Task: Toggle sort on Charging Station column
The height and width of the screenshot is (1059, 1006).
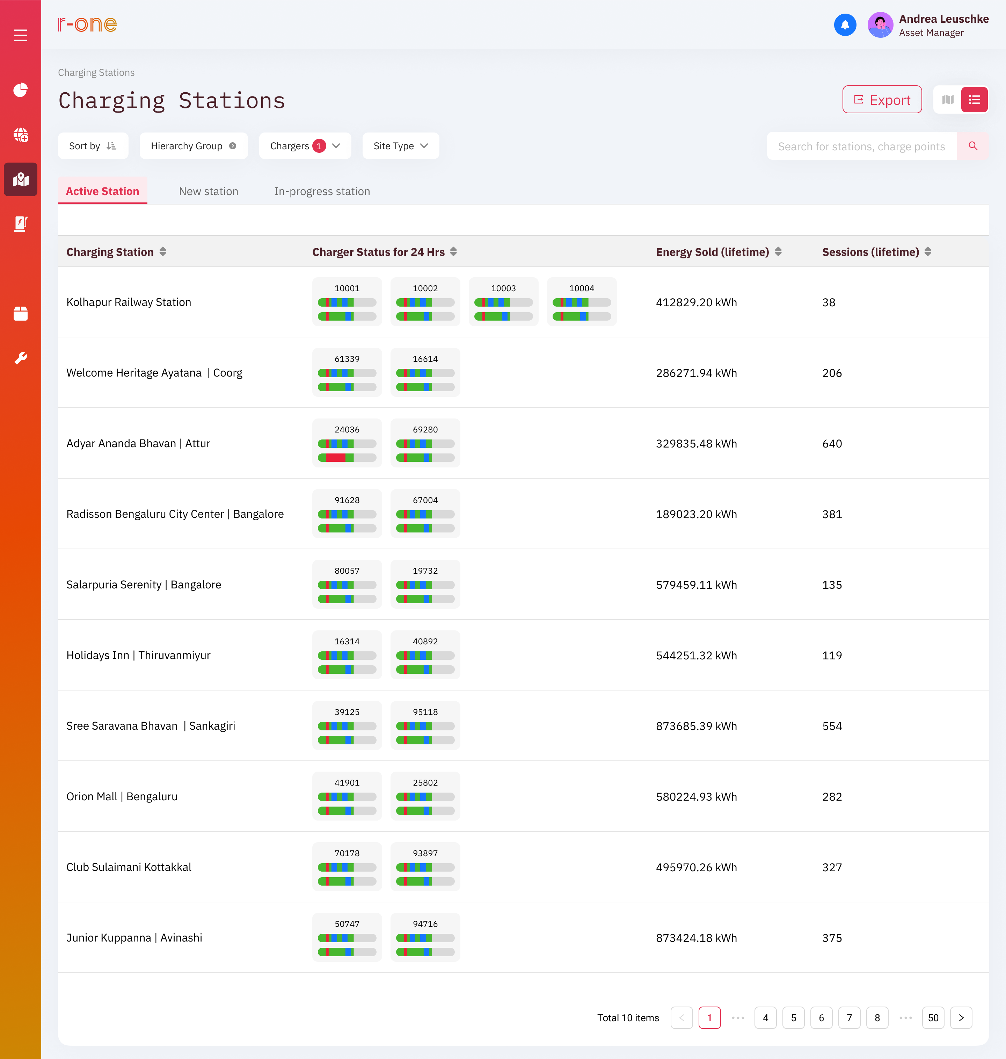Action: click(x=163, y=252)
